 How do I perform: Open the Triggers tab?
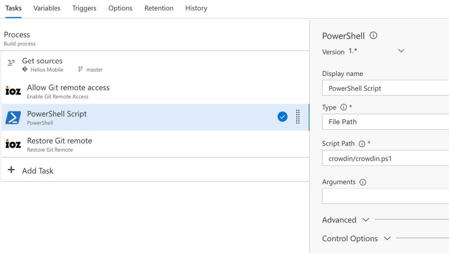pos(84,8)
